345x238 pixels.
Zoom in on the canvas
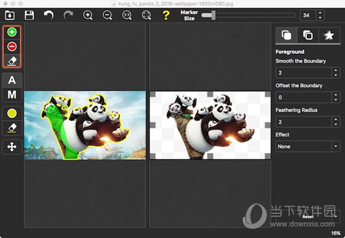pos(88,15)
